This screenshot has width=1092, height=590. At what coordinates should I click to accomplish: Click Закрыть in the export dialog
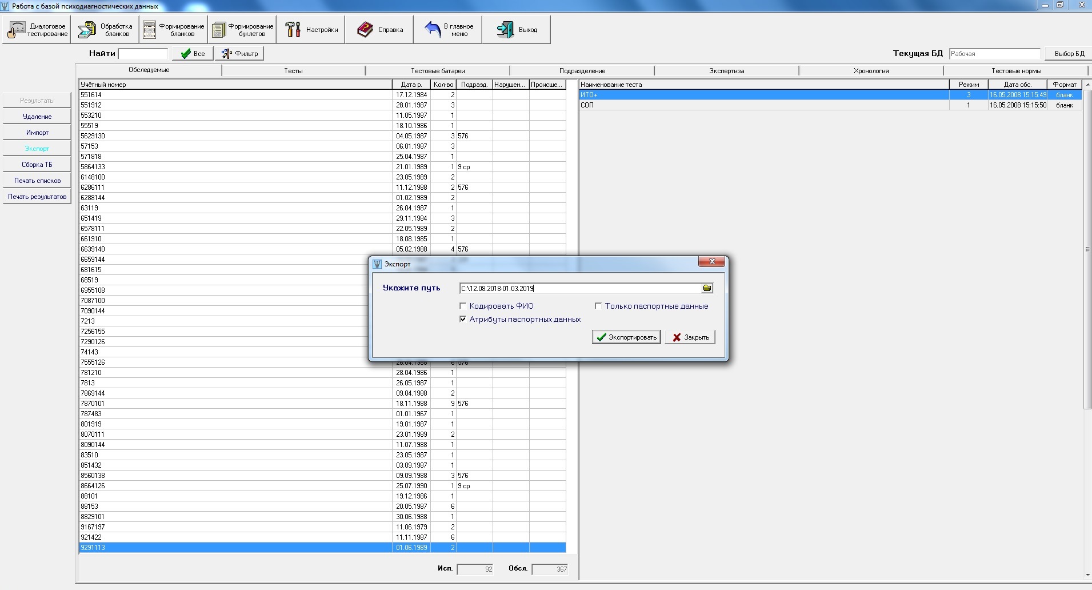pos(690,337)
